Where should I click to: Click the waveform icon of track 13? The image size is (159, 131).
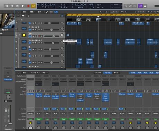(x=24, y=29)
